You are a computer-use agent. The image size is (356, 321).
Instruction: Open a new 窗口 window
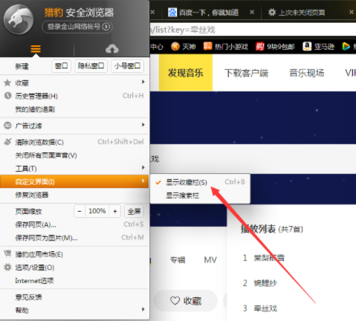[62, 66]
